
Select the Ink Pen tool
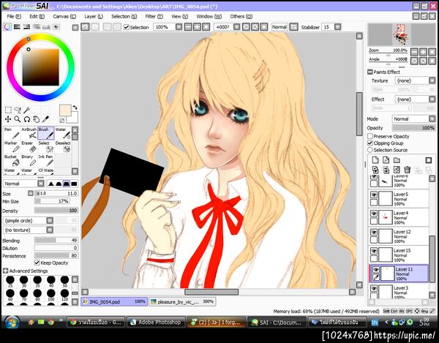pyautogui.click(x=45, y=160)
